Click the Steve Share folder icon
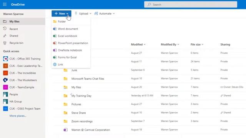This screenshot has width=246, height=138. coord(65,113)
